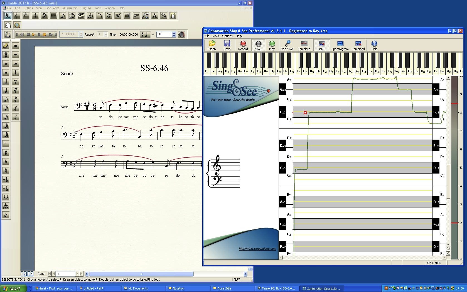Select the Hand Grabber tool
467x292 pixels.
click(x=8, y=25)
